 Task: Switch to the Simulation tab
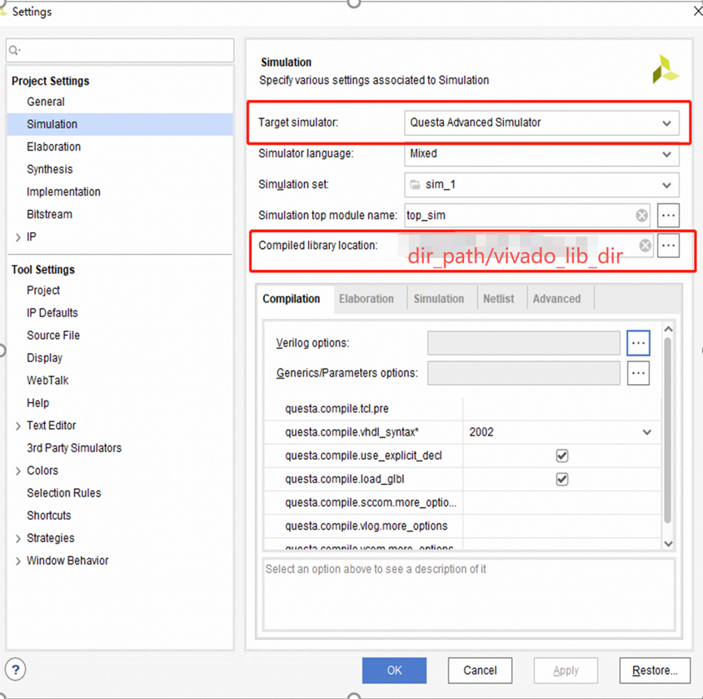tap(439, 299)
